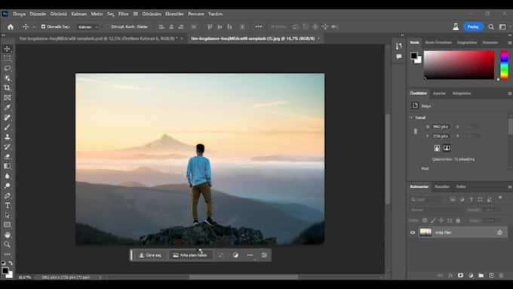Click the foreground color swatch in Renk panel
513x289 pixels.
tap(414, 56)
